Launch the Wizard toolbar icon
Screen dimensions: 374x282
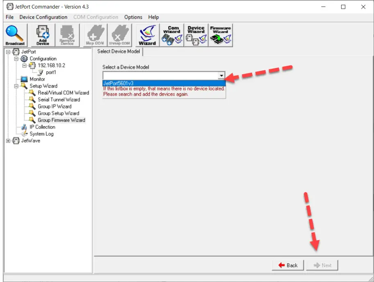tap(147, 35)
